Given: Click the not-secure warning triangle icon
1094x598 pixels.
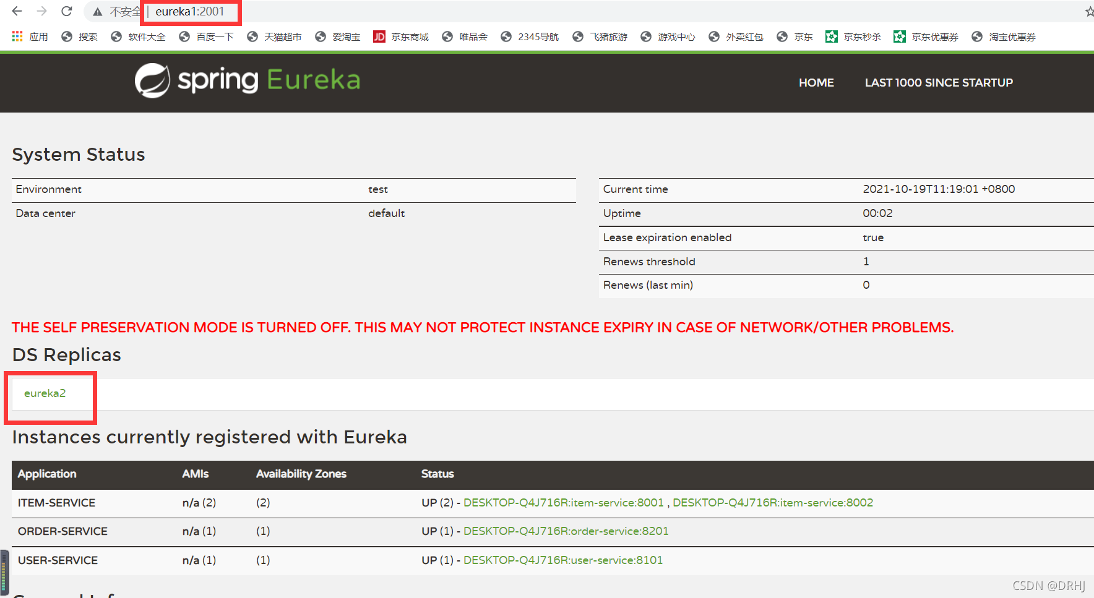Looking at the screenshot, I should pyautogui.click(x=98, y=12).
